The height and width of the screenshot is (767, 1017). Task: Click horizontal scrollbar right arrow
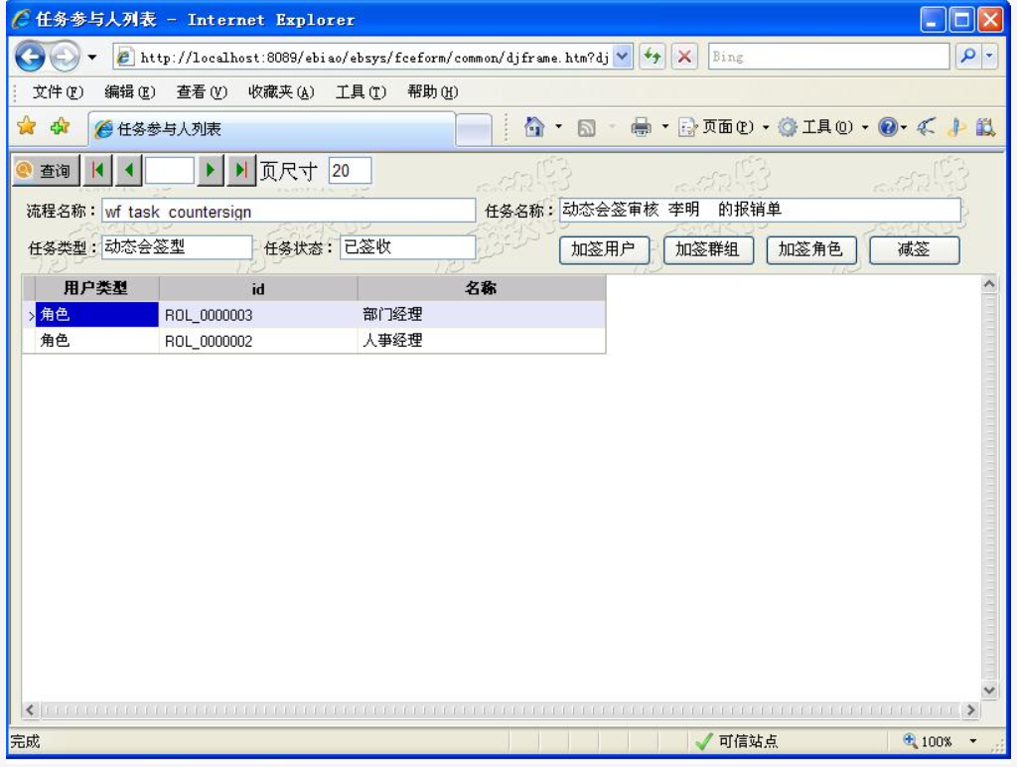(970, 710)
